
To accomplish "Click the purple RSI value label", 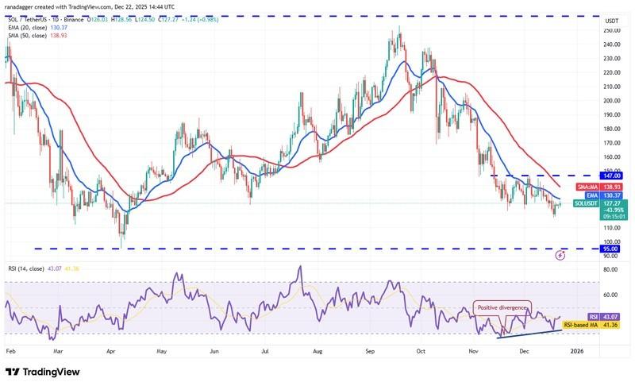I will coord(611,317).
